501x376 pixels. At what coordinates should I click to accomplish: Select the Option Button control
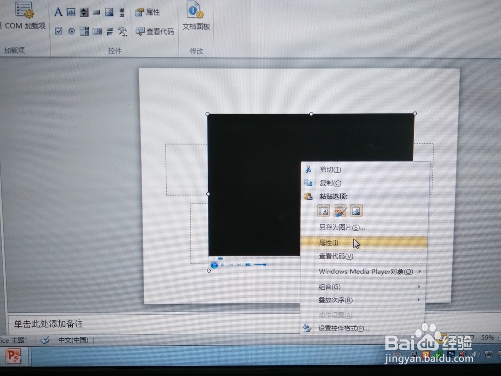72,31
